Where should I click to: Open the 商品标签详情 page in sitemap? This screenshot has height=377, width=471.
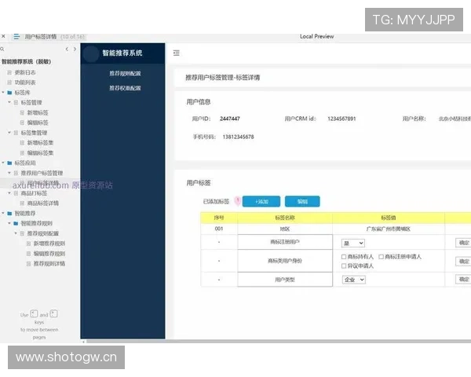(x=43, y=203)
